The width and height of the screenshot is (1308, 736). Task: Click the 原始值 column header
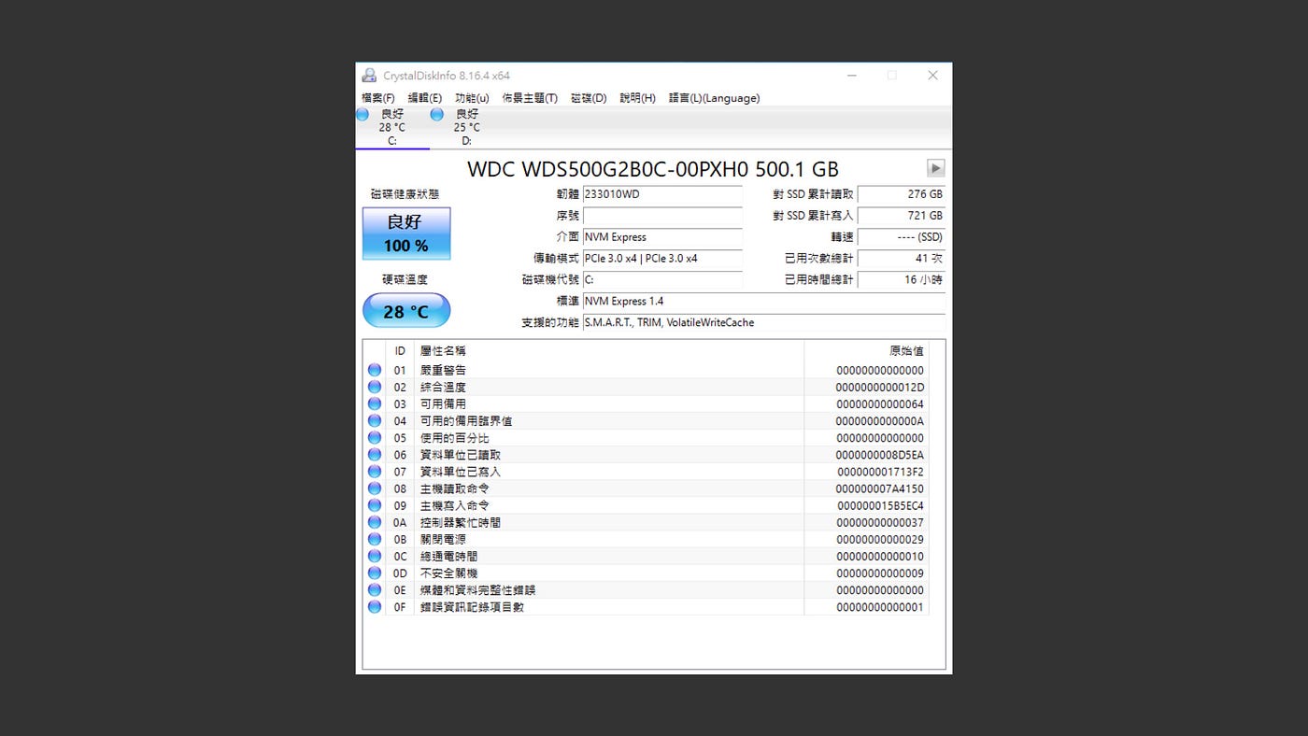(866, 351)
